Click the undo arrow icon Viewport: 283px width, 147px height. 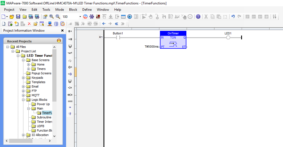click(x=233, y=17)
